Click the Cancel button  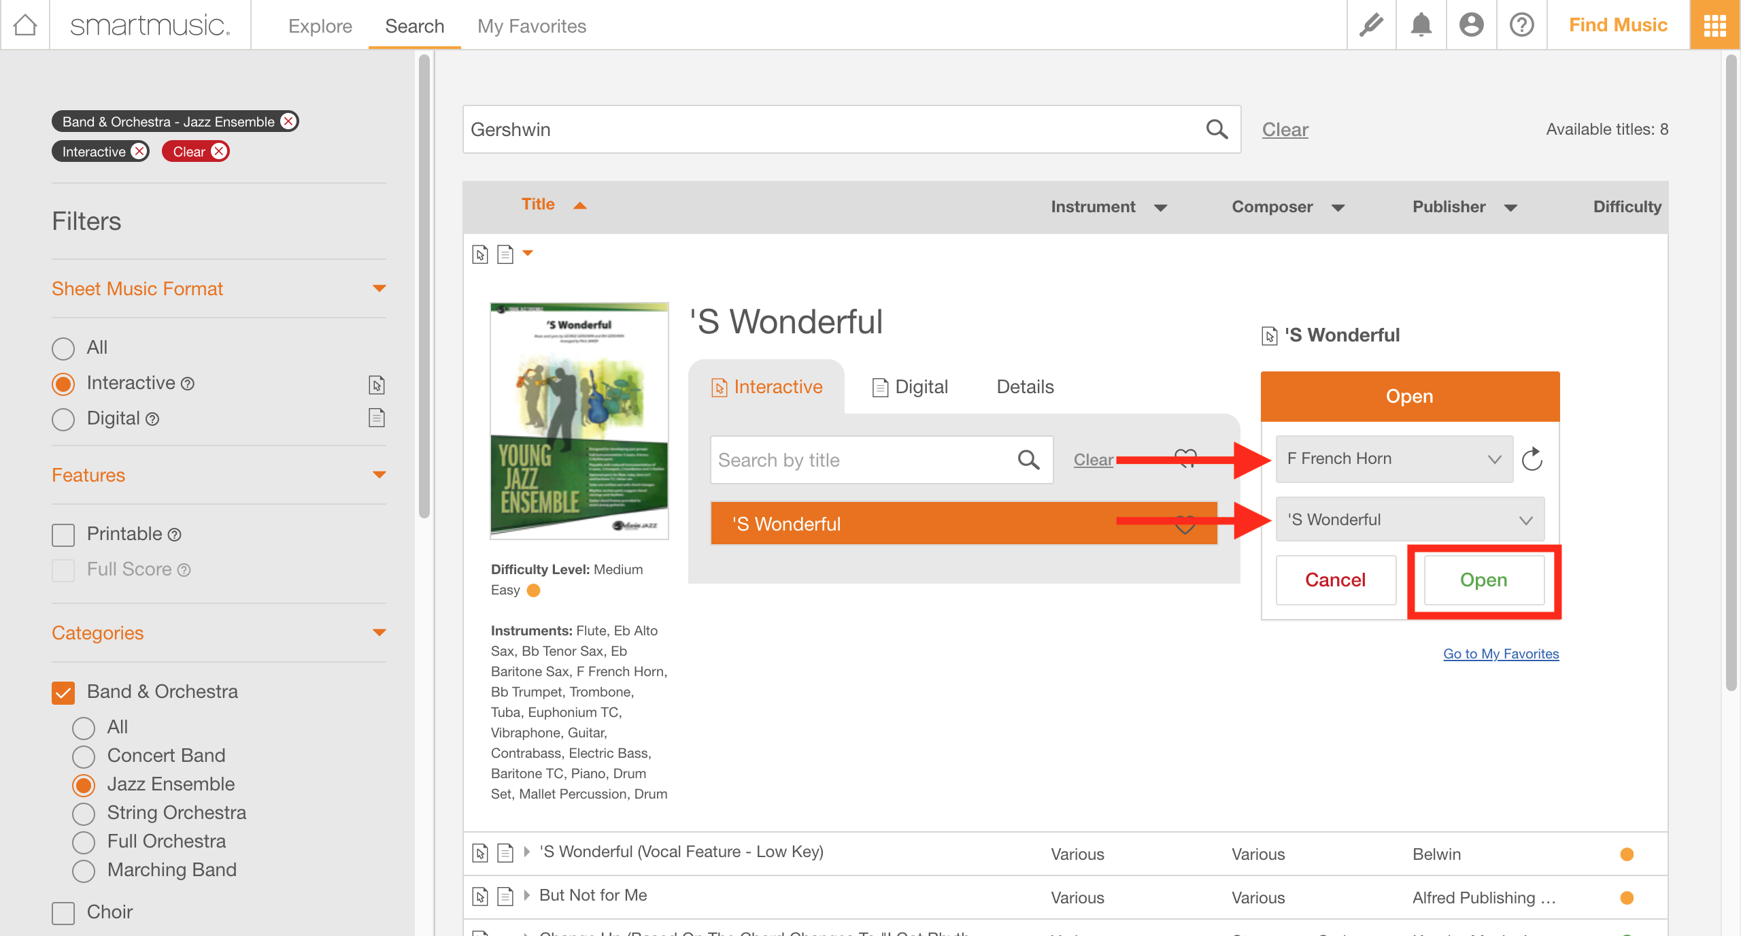click(1335, 580)
